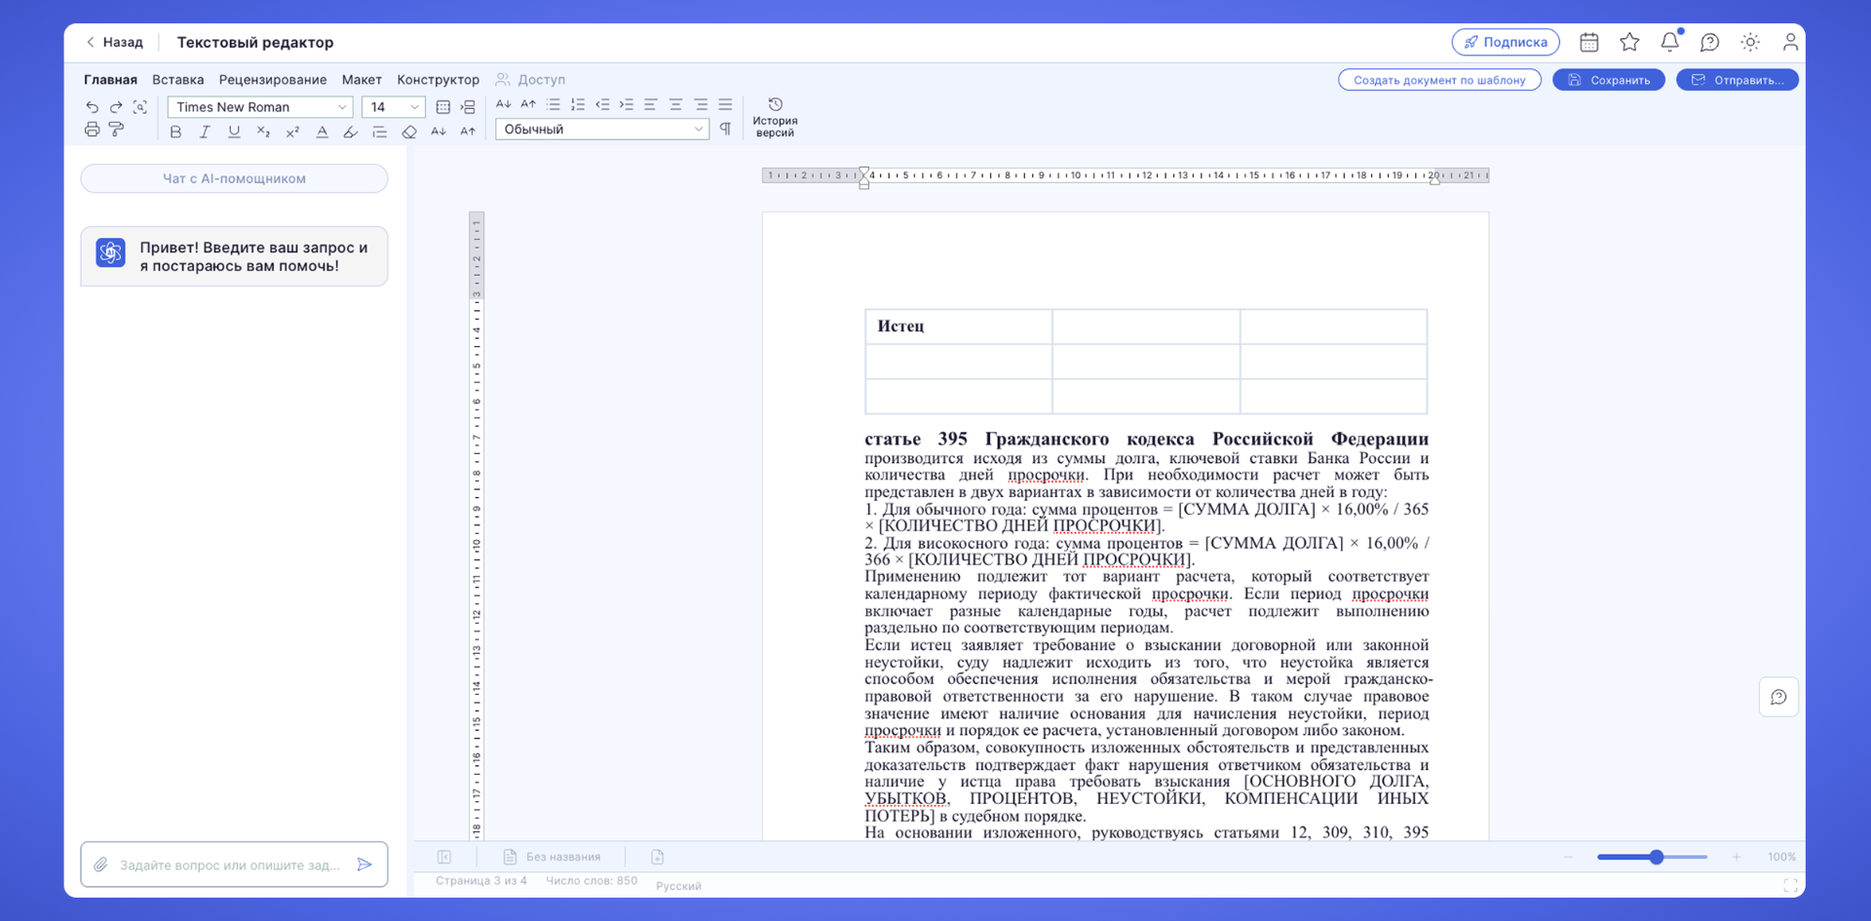Click the zoom slider handle
The width and height of the screenshot is (1871, 921).
(x=1657, y=857)
